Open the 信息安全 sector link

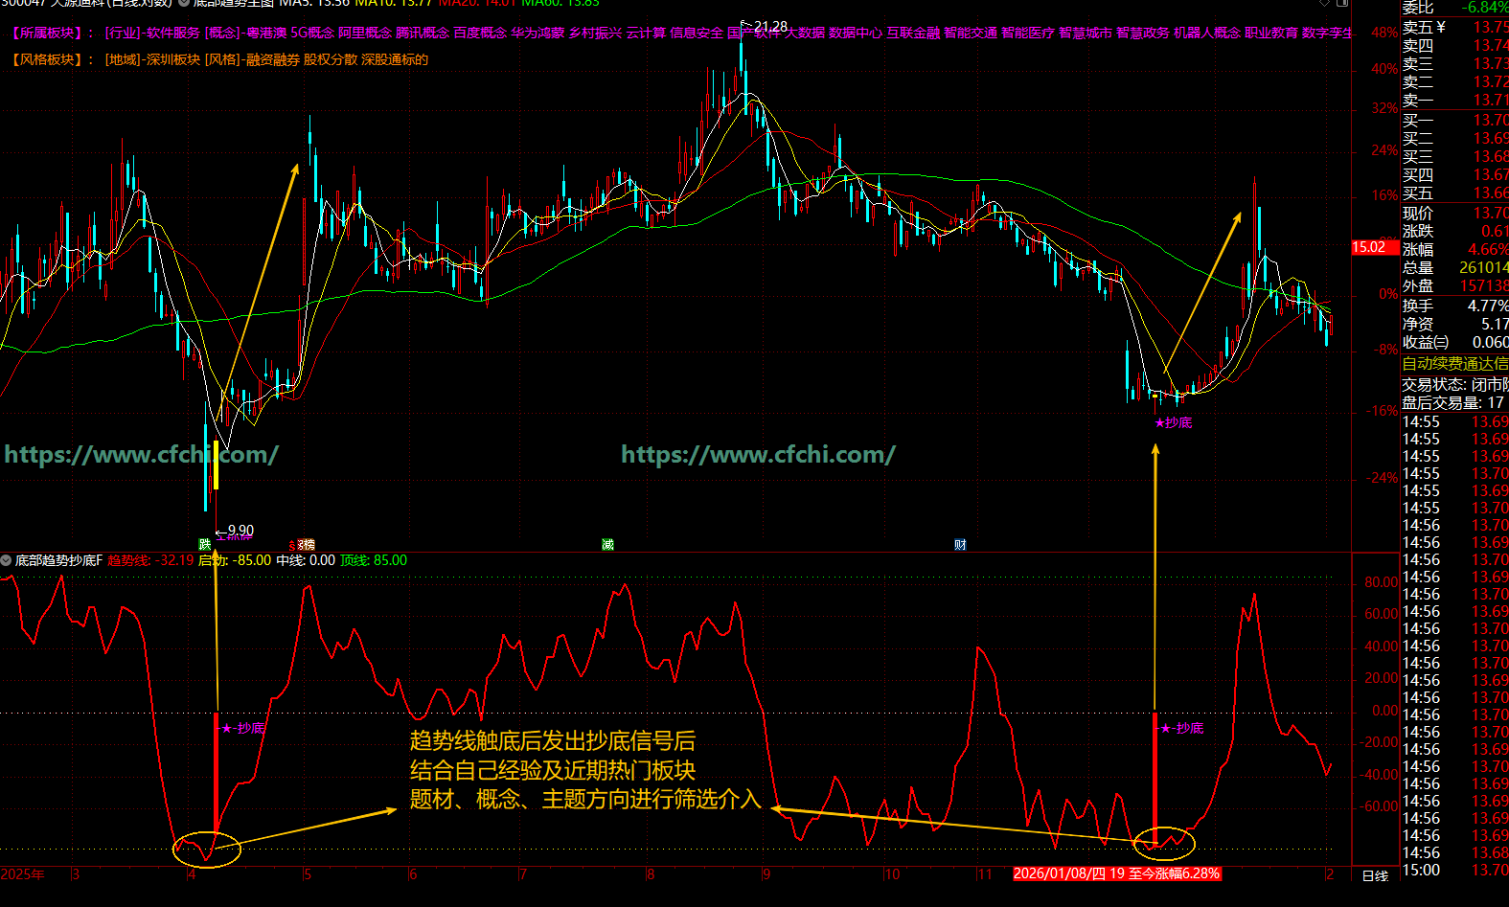click(697, 33)
